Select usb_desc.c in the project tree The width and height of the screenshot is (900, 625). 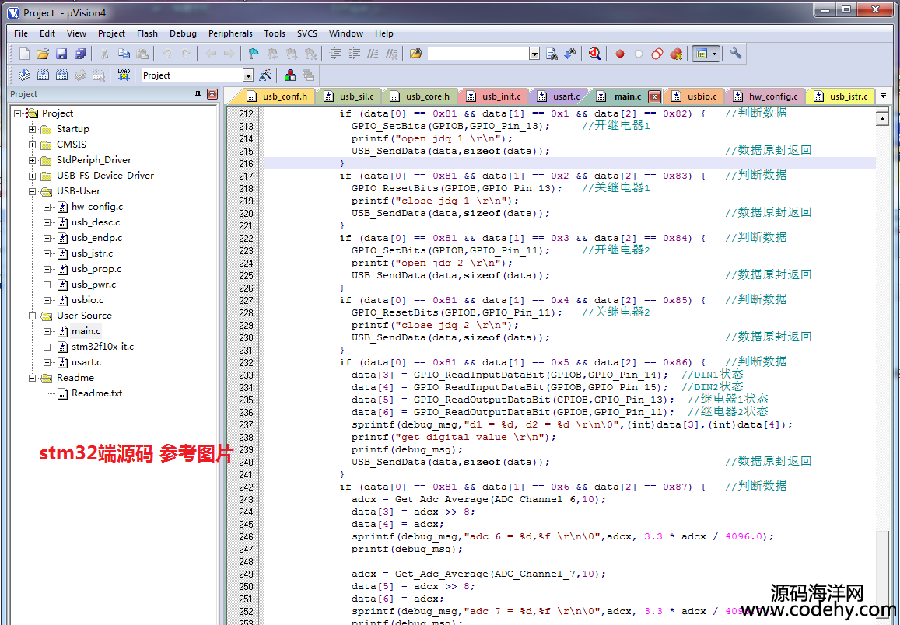pyautogui.click(x=95, y=222)
